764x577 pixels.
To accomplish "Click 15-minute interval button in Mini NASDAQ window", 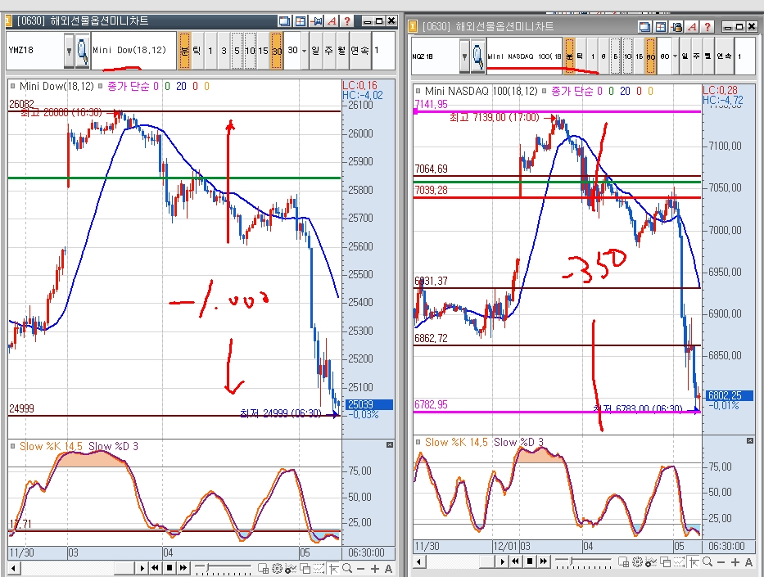I will (639, 56).
